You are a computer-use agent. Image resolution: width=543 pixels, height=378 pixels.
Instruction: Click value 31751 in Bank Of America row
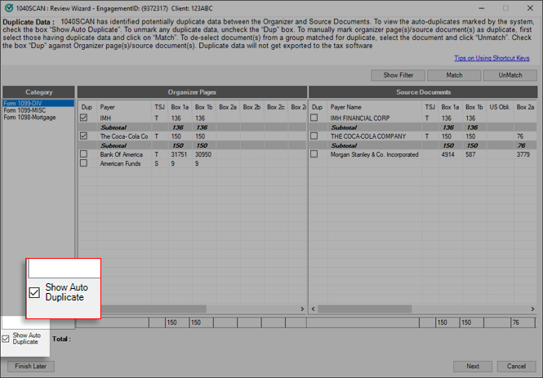coord(179,154)
